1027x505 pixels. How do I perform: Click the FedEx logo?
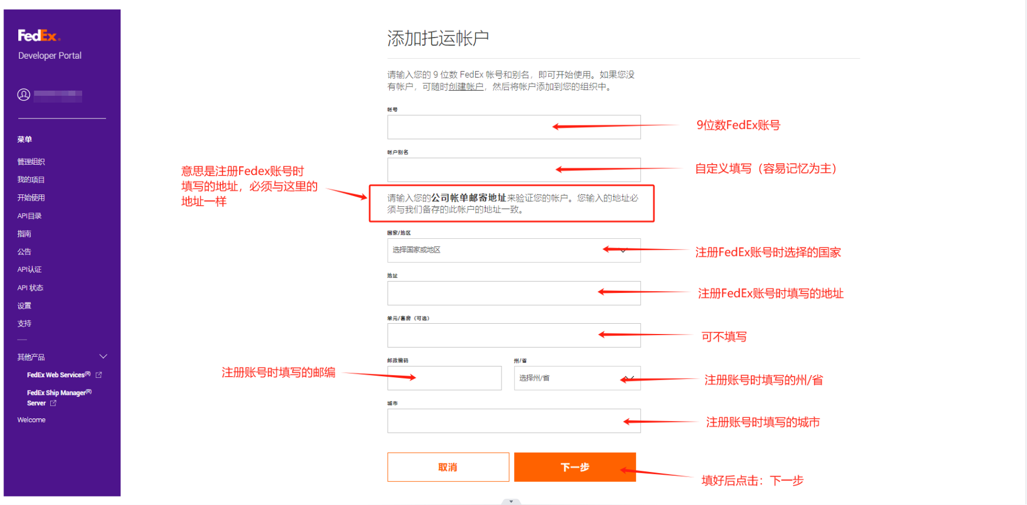pyautogui.click(x=38, y=36)
